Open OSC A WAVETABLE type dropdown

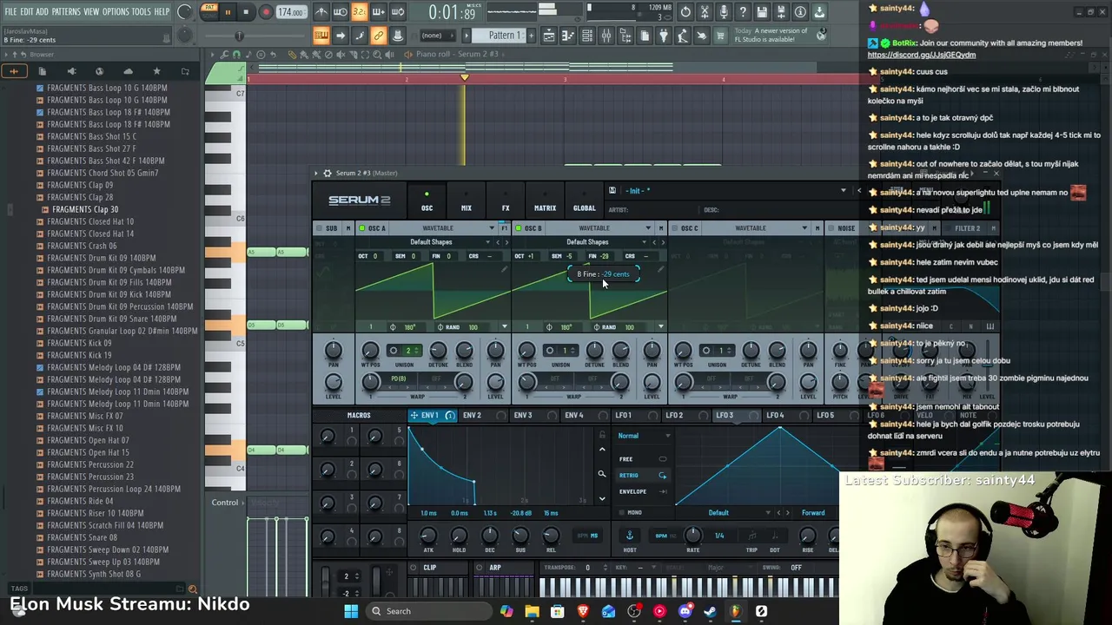445,228
